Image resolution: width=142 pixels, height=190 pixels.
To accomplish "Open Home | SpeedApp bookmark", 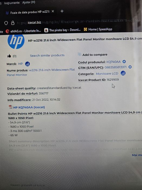I will [98, 29].
